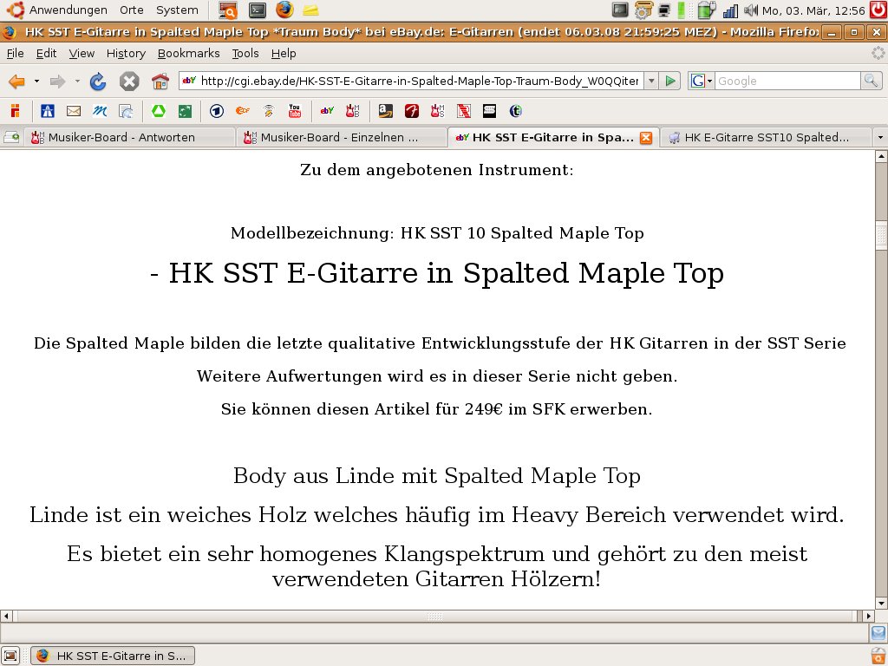This screenshot has width=888, height=666.
Task: Open the Orte menu in the GNOME panel
Action: (x=132, y=10)
